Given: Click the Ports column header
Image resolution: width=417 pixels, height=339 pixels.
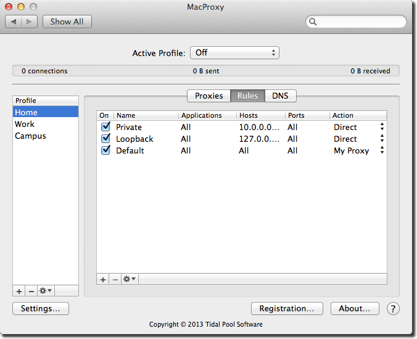Looking at the screenshot, I should 308,115.
